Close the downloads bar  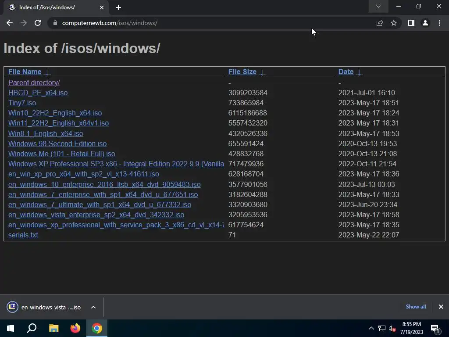point(441,307)
